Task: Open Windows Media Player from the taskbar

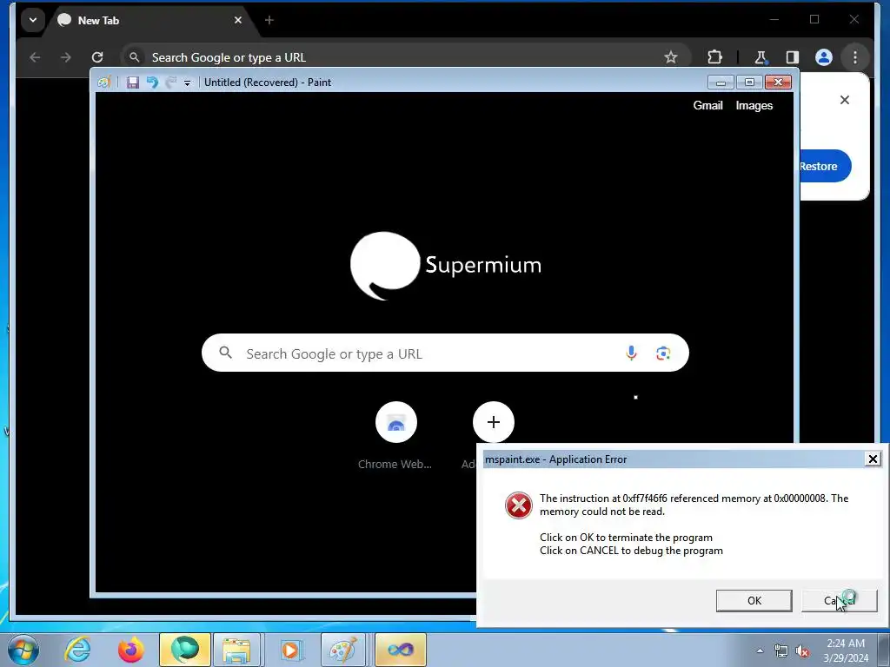Action: click(x=290, y=650)
